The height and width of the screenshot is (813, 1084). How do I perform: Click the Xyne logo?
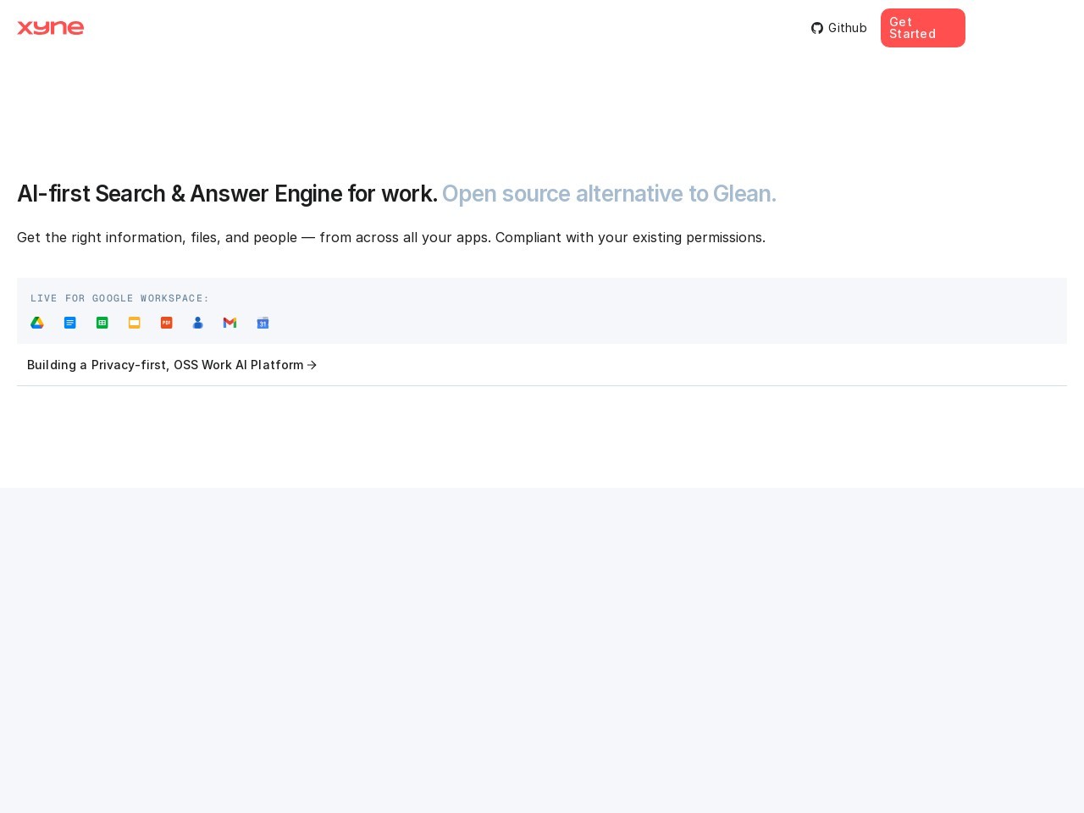[x=51, y=28]
